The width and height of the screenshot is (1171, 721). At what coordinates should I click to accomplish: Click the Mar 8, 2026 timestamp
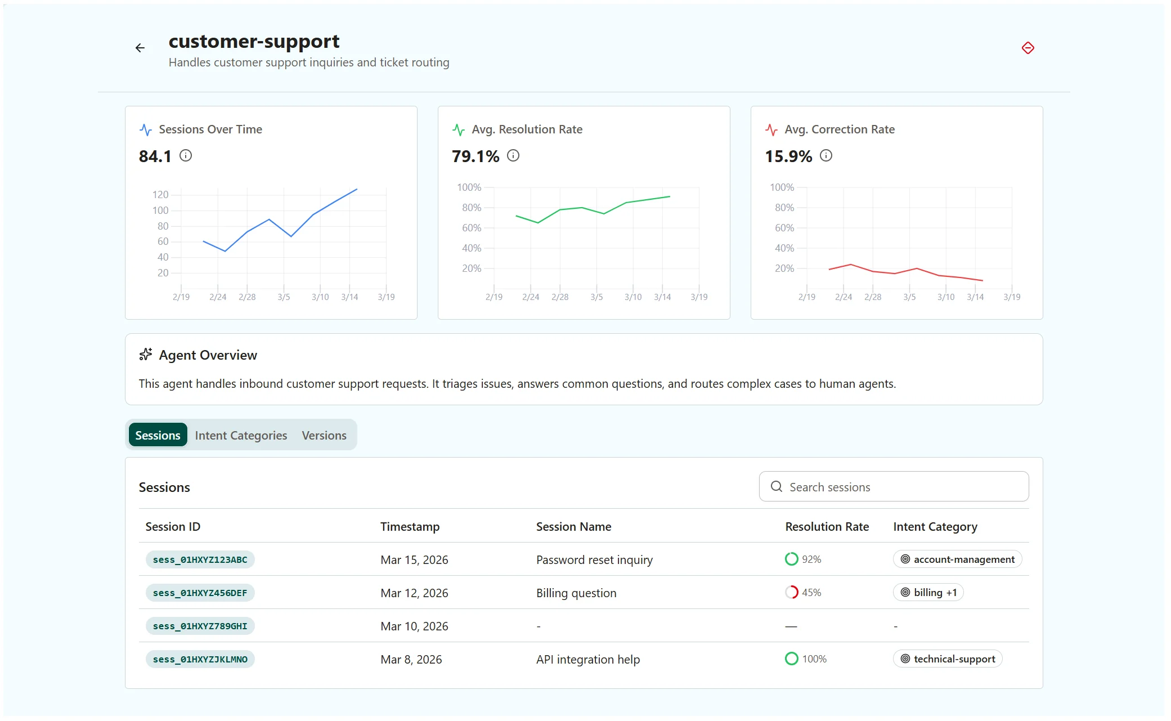click(x=411, y=659)
